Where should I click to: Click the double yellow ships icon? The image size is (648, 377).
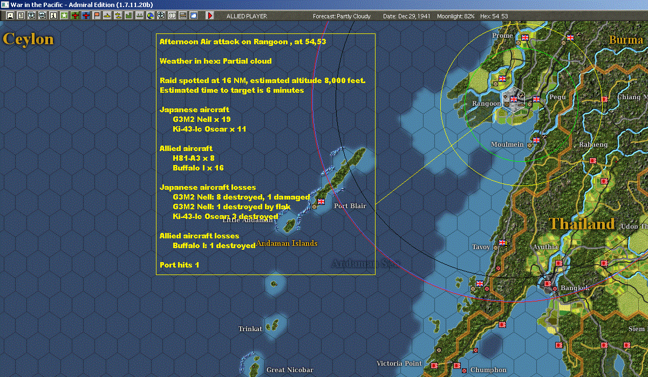(x=118, y=16)
